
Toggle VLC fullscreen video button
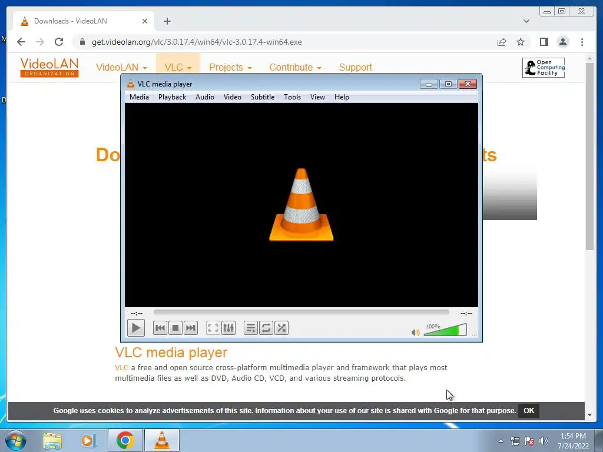213,328
